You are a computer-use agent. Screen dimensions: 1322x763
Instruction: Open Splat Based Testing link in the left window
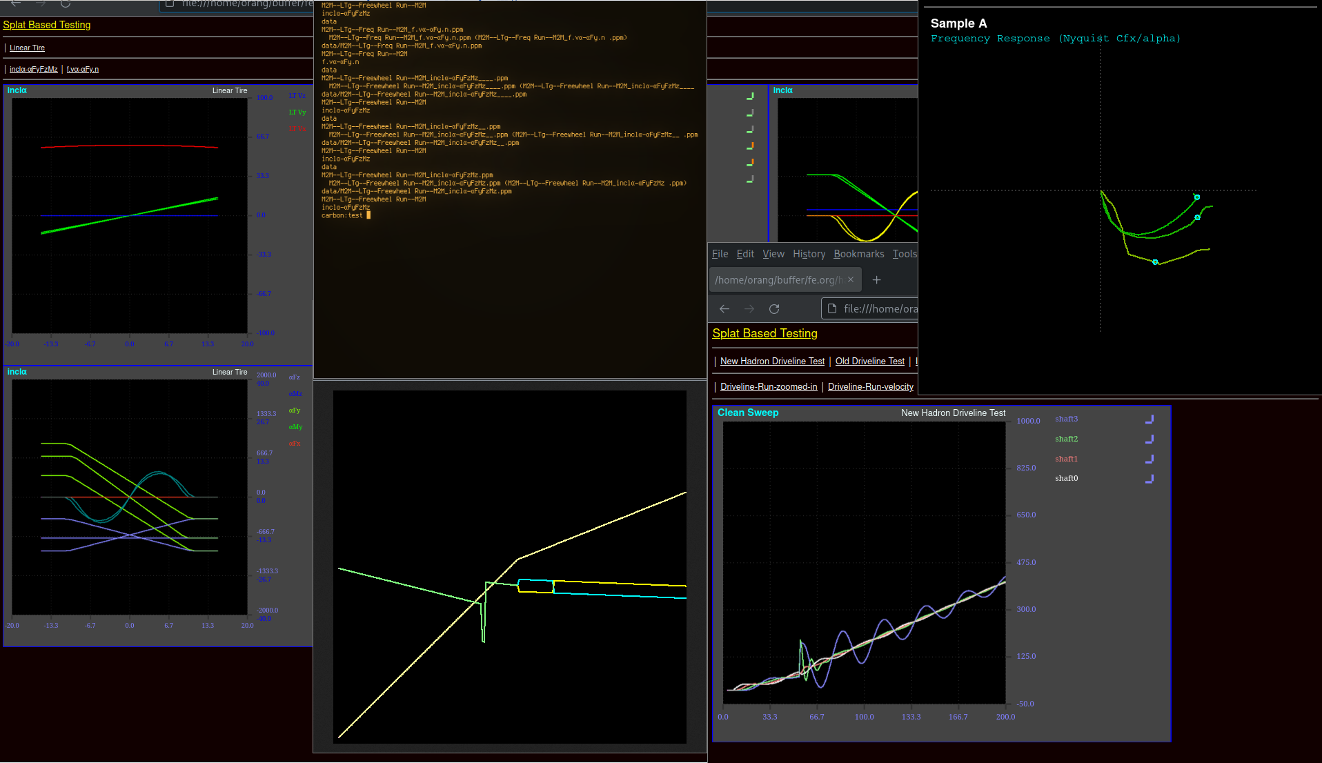click(x=47, y=25)
